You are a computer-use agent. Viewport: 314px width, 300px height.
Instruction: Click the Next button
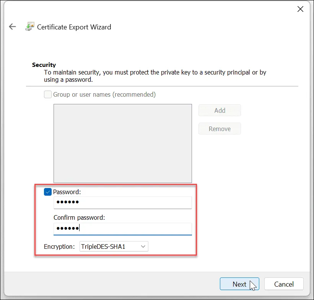coord(239,284)
